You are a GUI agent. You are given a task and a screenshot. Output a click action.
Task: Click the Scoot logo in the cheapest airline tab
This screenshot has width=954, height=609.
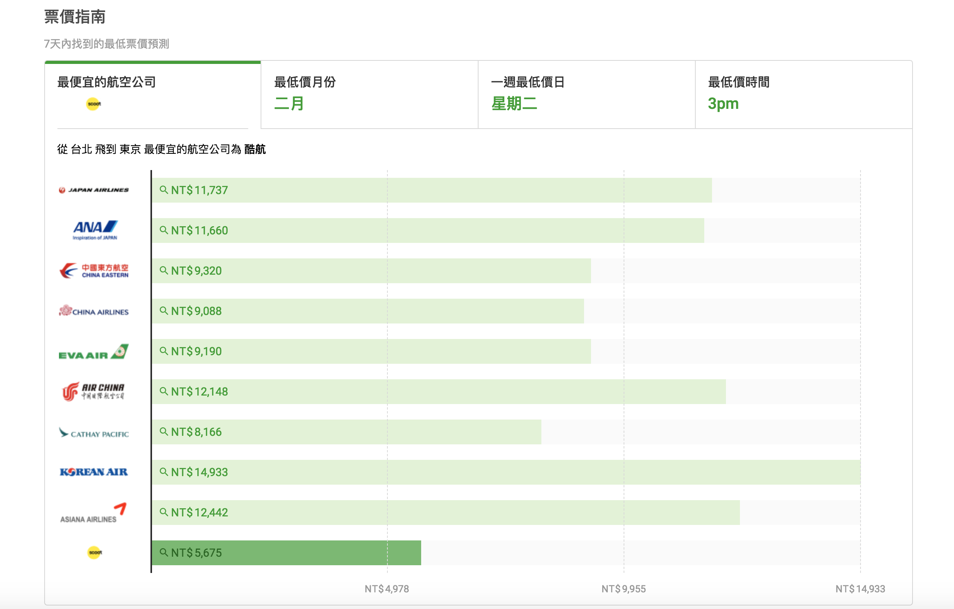(x=93, y=104)
